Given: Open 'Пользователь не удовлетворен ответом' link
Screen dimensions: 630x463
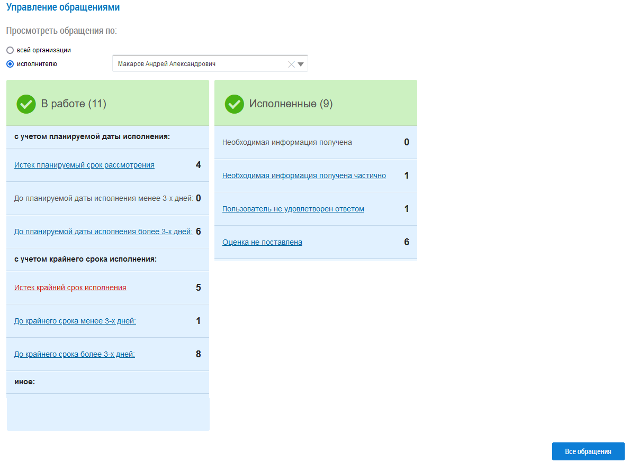Looking at the screenshot, I should (293, 209).
